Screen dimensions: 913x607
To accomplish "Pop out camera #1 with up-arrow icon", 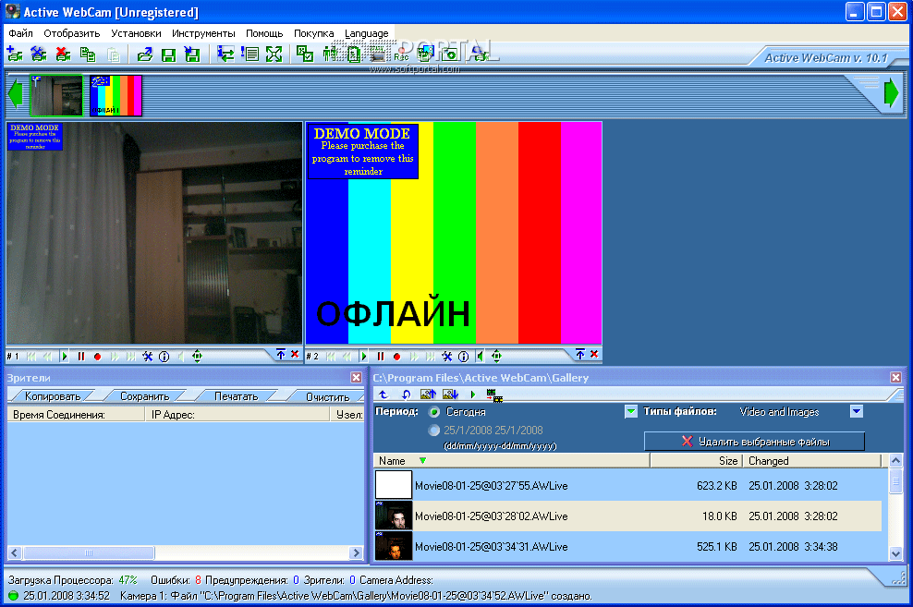I will pyautogui.click(x=281, y=354).
